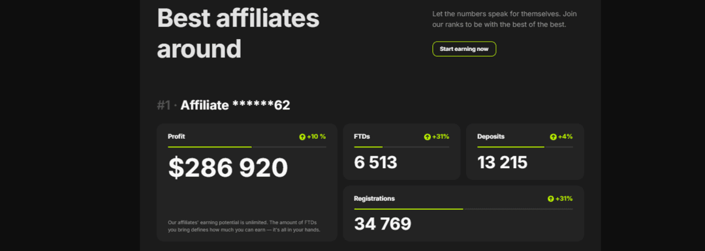Click the Start earning now button
The width and height of the screenshot is (705, 251).
(x=464, y=49)
